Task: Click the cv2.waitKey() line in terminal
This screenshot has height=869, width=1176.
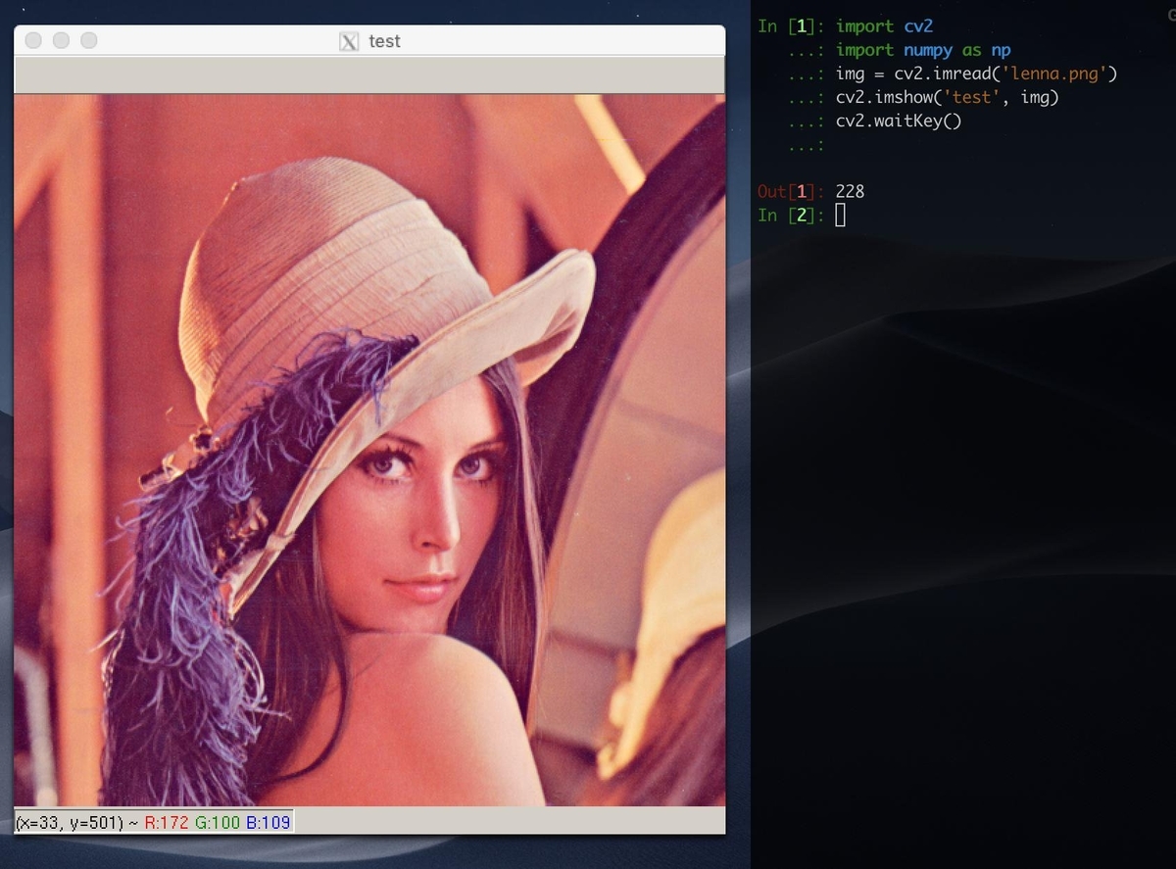Action: click(899, 121)
